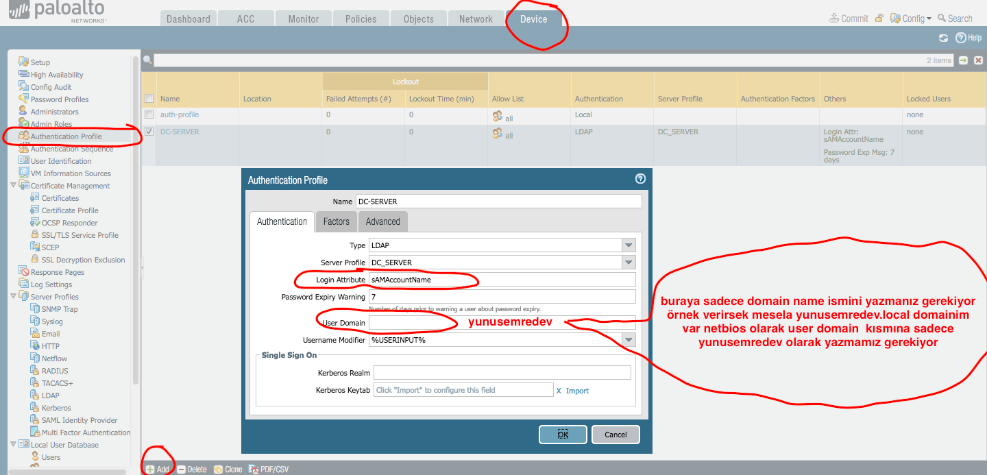Click the Commit icon in top bar
This screenshot has height=475, width=987.
tap(833, 19)
